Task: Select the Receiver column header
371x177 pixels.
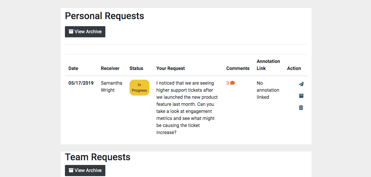Action: [x=110, y=68]
